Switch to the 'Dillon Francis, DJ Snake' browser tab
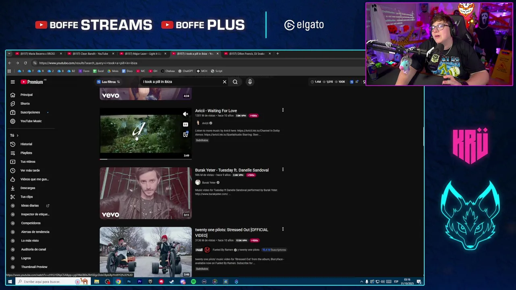Viewport: 516px width, 290px height. 247,54
